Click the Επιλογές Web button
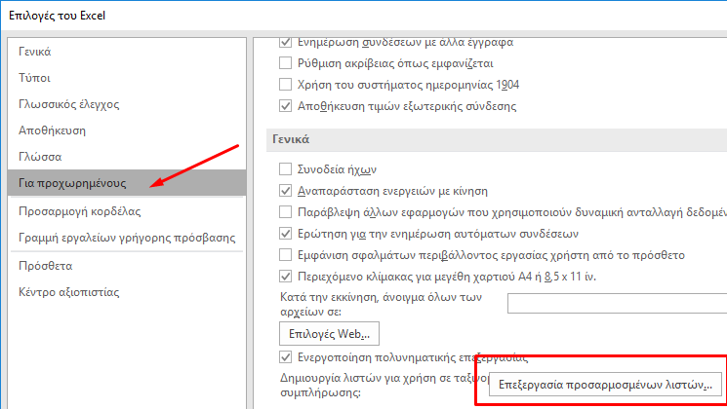The width and height of the screenshot is (727, 409). tap(329, 334)
